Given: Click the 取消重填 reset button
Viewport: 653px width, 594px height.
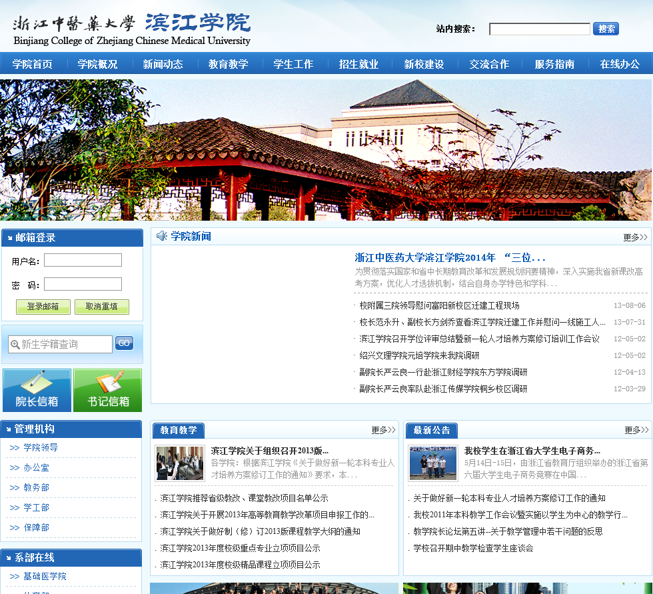Looking at the screenshot, I should point(101,307).
